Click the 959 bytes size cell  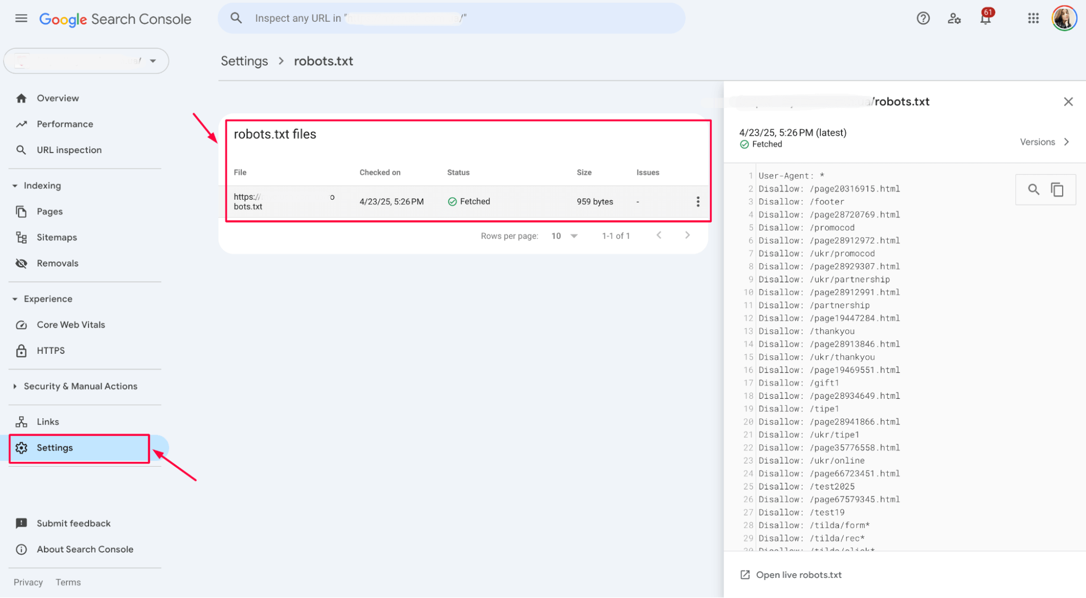(595, 202)
